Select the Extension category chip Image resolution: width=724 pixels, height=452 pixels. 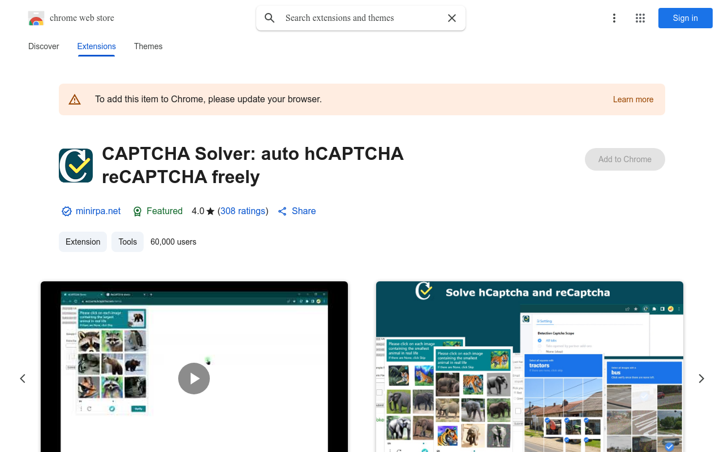(x=83, y=242)
